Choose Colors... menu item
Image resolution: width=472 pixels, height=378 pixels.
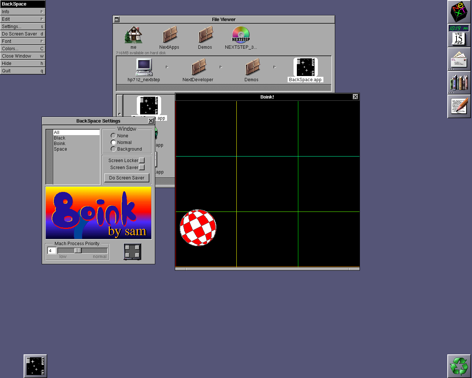click(x=22, y=49)
